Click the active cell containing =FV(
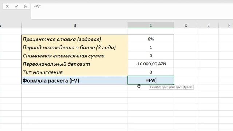Viewport: 233px width, 131px height. pos(151,80)
